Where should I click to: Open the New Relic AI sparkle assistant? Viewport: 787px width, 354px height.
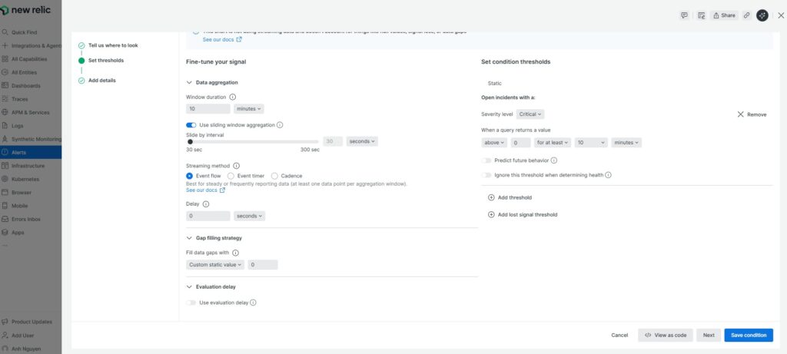point(762,15)
